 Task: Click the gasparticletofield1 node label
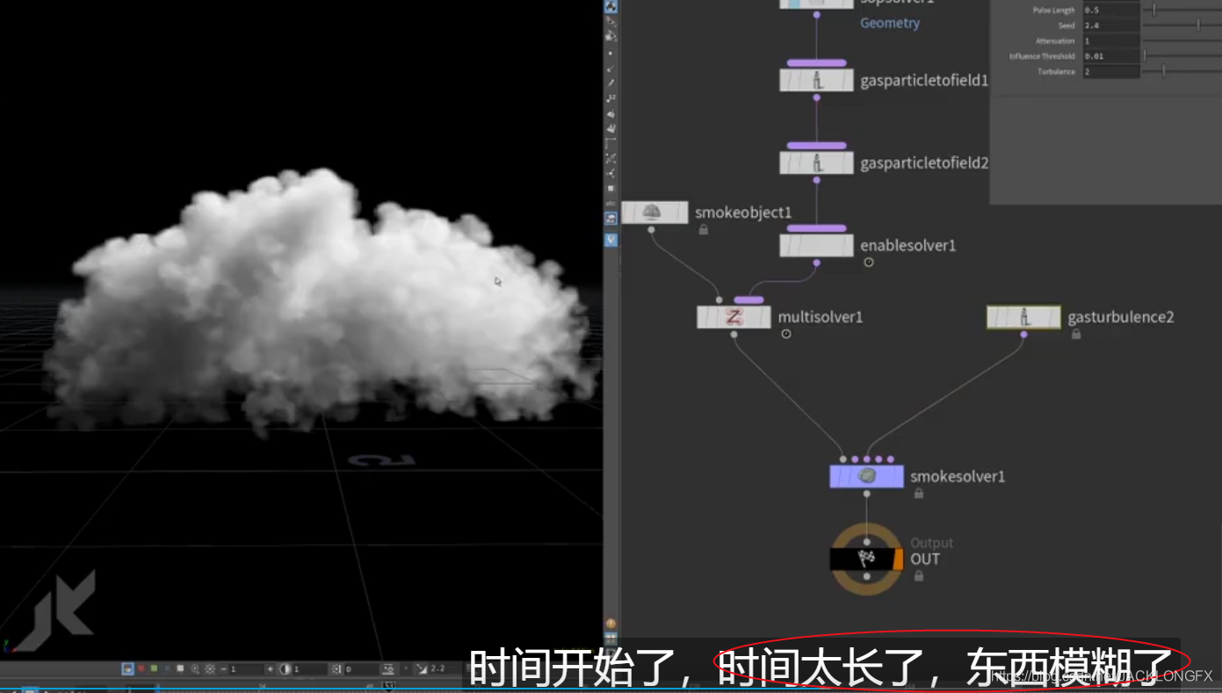924,81
